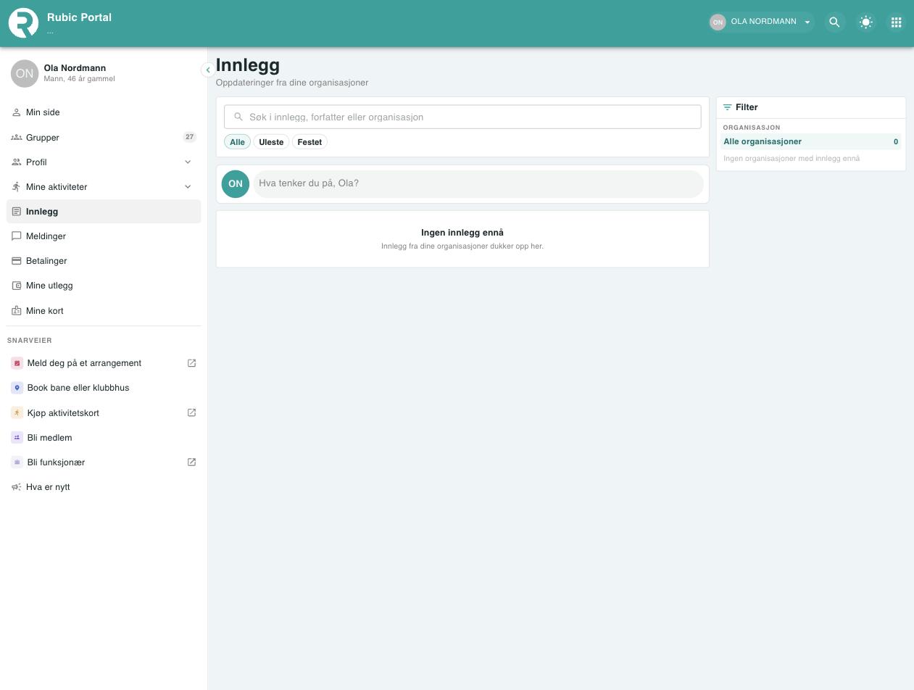Click the Bli funksjonær icon
914x690 pixels.
17,462
